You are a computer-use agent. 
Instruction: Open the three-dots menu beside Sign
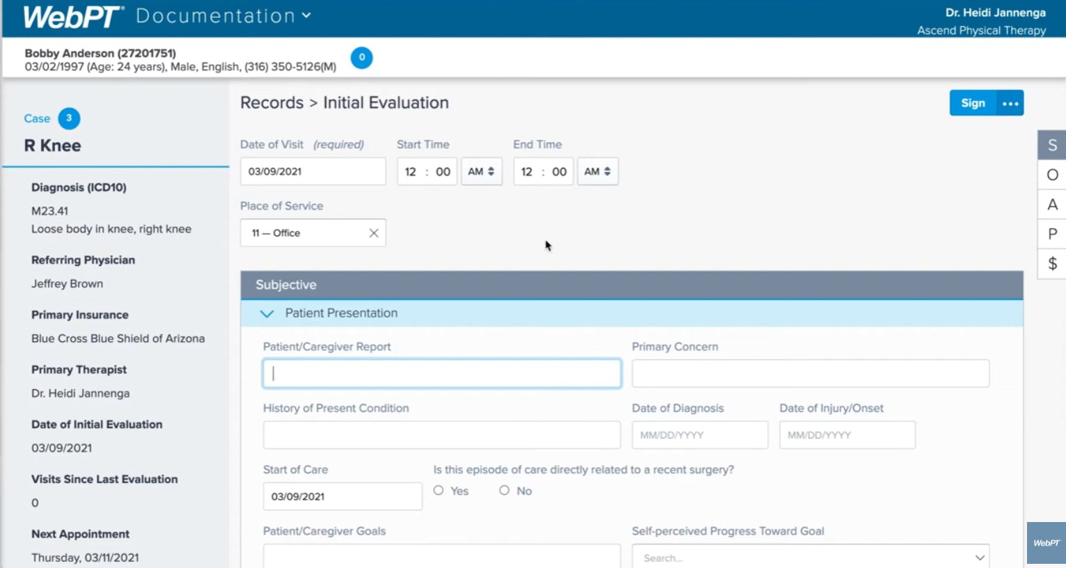(x=1010, y=104)
